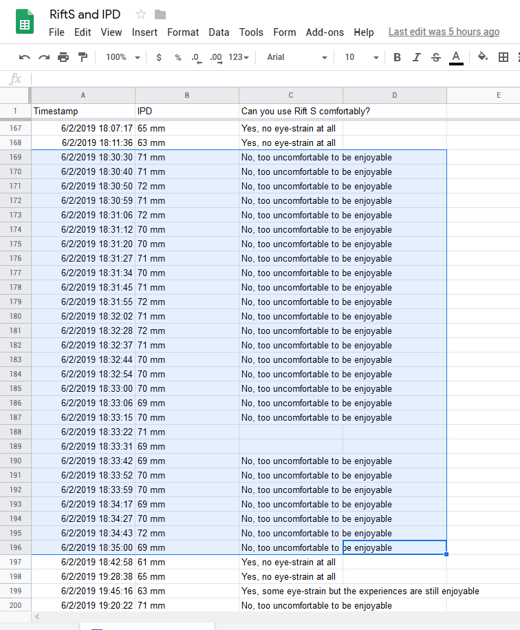This screenshot has height=630, width=520.
Task: Click the Redo arrow icon
Action: click(44, 57)
